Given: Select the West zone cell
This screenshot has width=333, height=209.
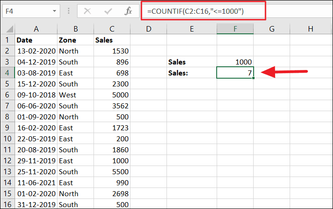Looking at the screenshot, I should click(74, 95).
